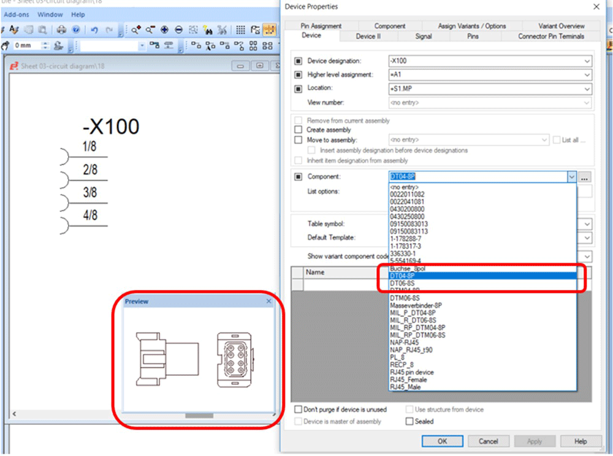The width and height of the screenshot is (613, 456).
Task: Click the Redo icon
Action: pos(109,29)
